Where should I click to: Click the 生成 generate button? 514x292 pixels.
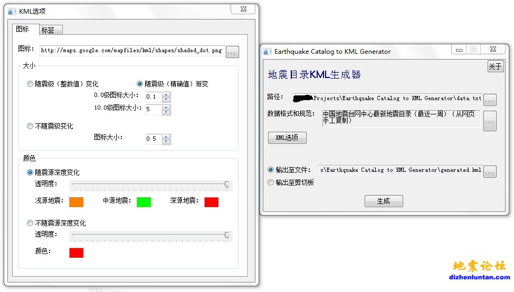coord(384,201)
